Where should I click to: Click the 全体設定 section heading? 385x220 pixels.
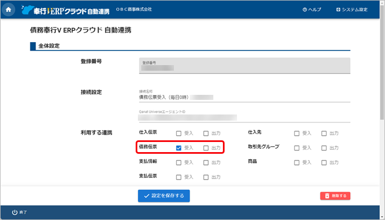click(x=49, y=46)
